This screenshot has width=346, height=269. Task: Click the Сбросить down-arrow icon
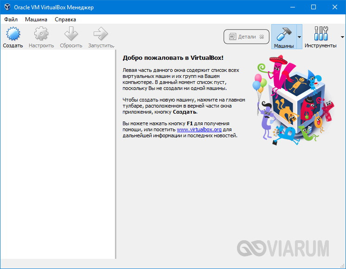click(71, 33)
